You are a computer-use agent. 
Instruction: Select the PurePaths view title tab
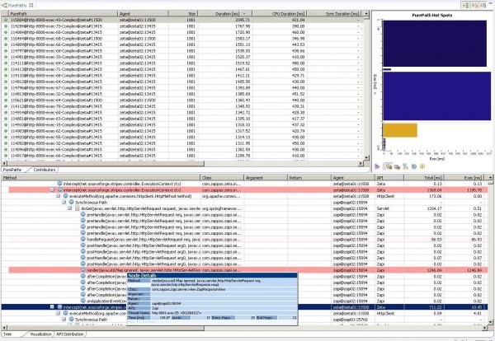(18, 6)
